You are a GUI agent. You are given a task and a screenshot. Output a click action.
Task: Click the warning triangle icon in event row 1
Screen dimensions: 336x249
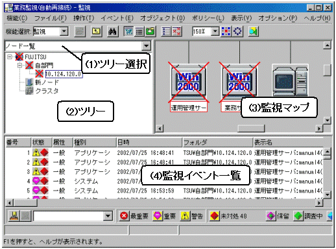(x=36, y=153)
